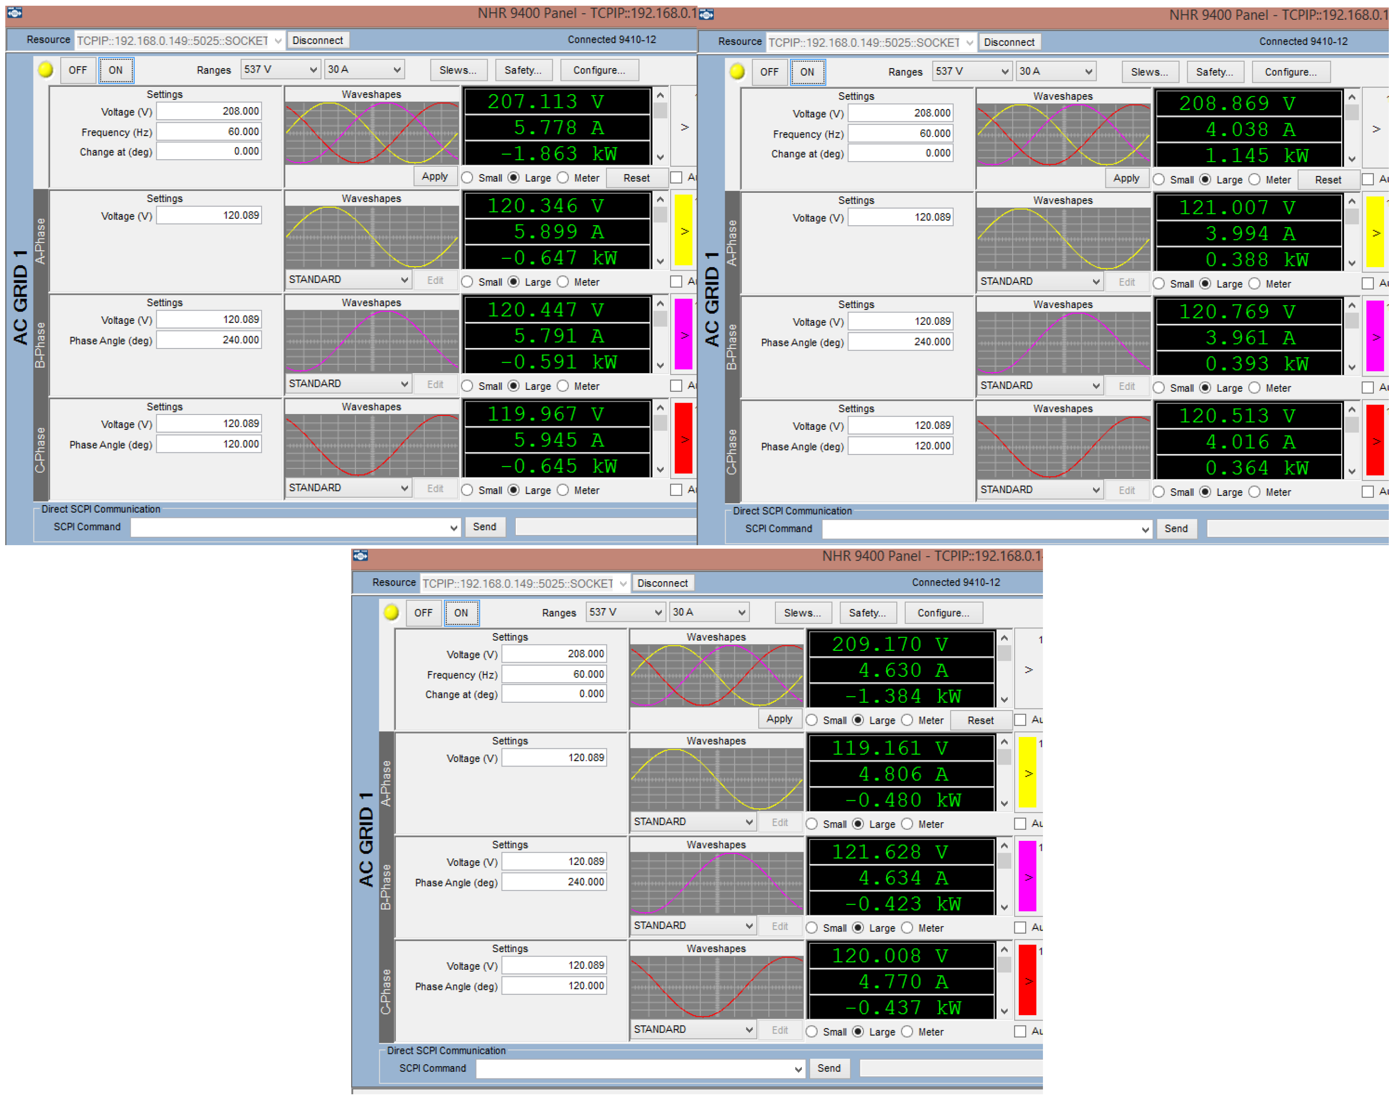
Task: Click the scroll-down arrow beside the -1.863 kW reading
Action: coord(661,157)
